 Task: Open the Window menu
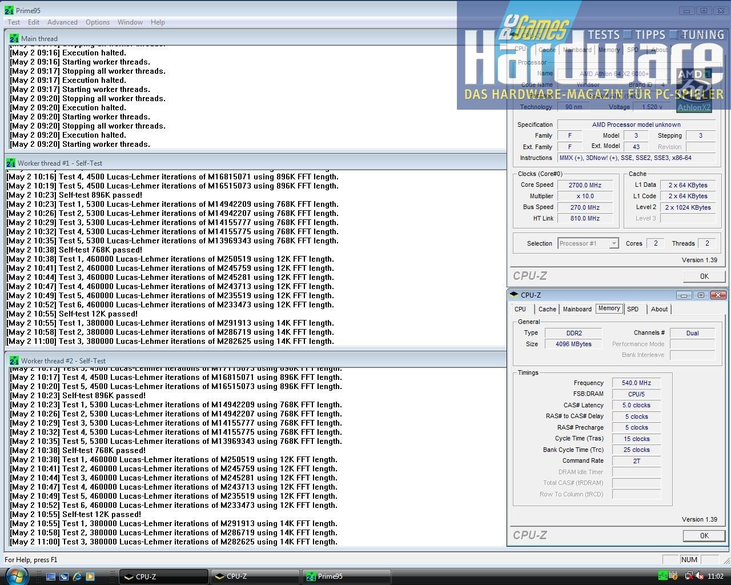pyautogui.click(x=130, y=22)
